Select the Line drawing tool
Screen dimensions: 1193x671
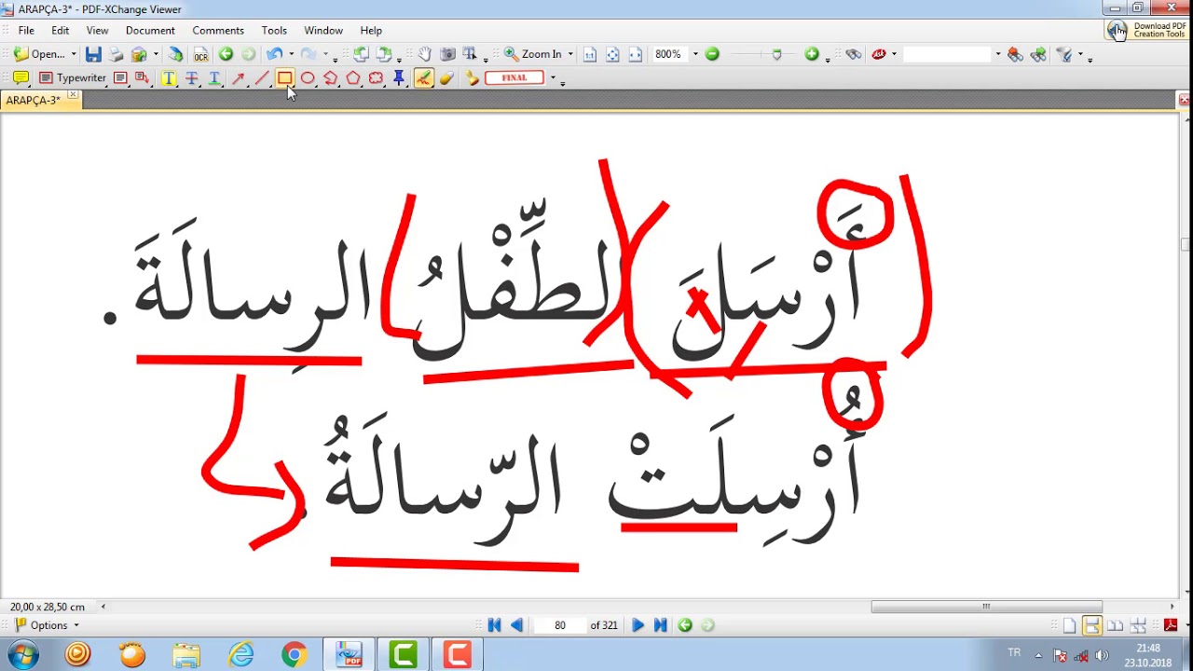click(262, 78)
